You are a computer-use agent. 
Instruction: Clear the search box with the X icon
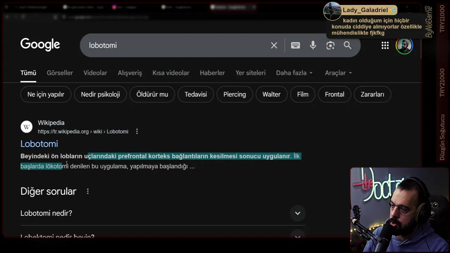click(274, 45)
